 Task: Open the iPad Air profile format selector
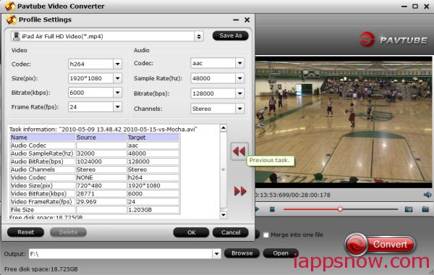tap(199, 36)
